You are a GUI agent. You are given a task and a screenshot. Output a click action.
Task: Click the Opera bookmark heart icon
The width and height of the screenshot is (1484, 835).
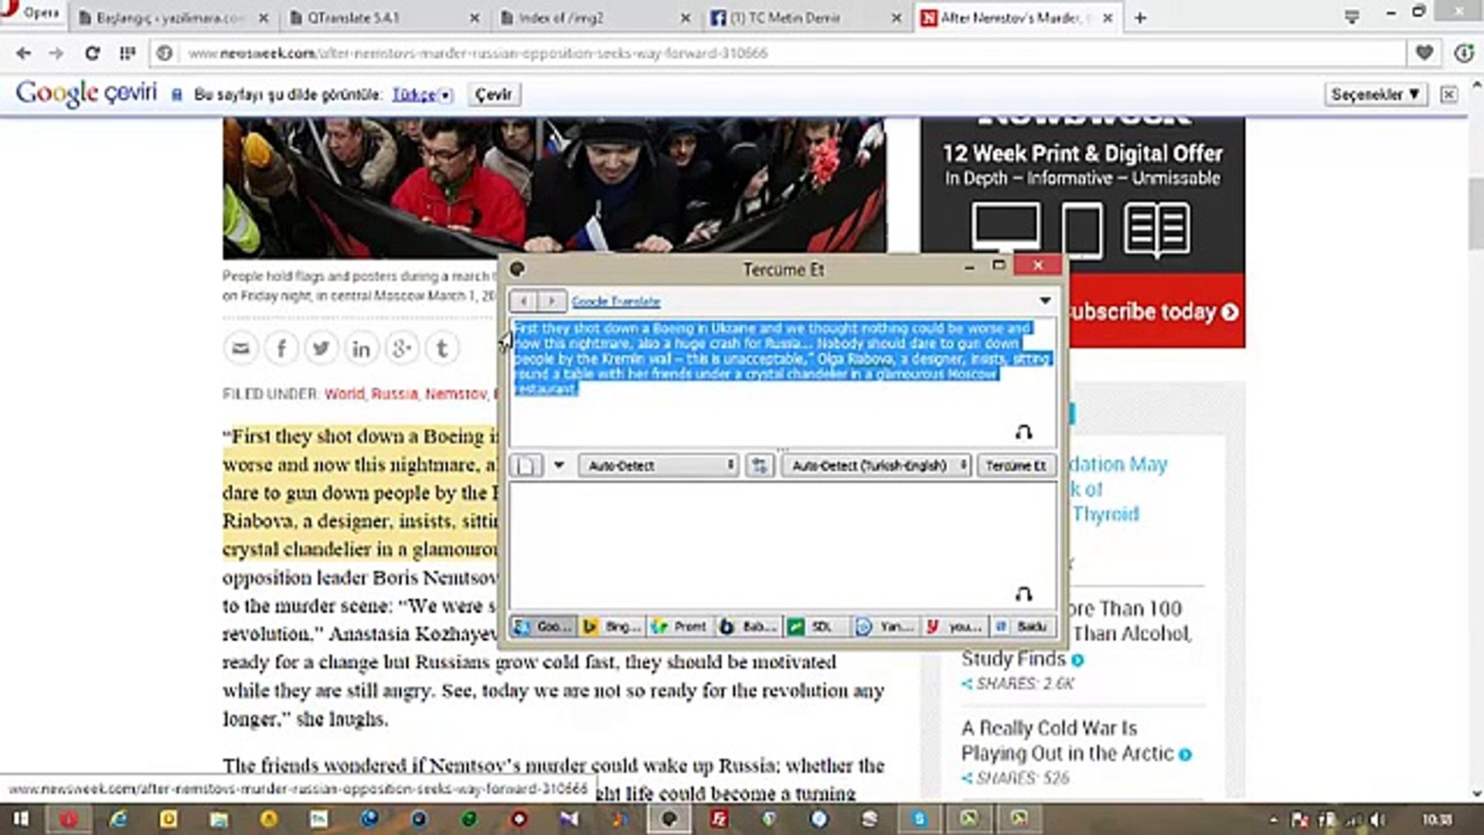1424,53
